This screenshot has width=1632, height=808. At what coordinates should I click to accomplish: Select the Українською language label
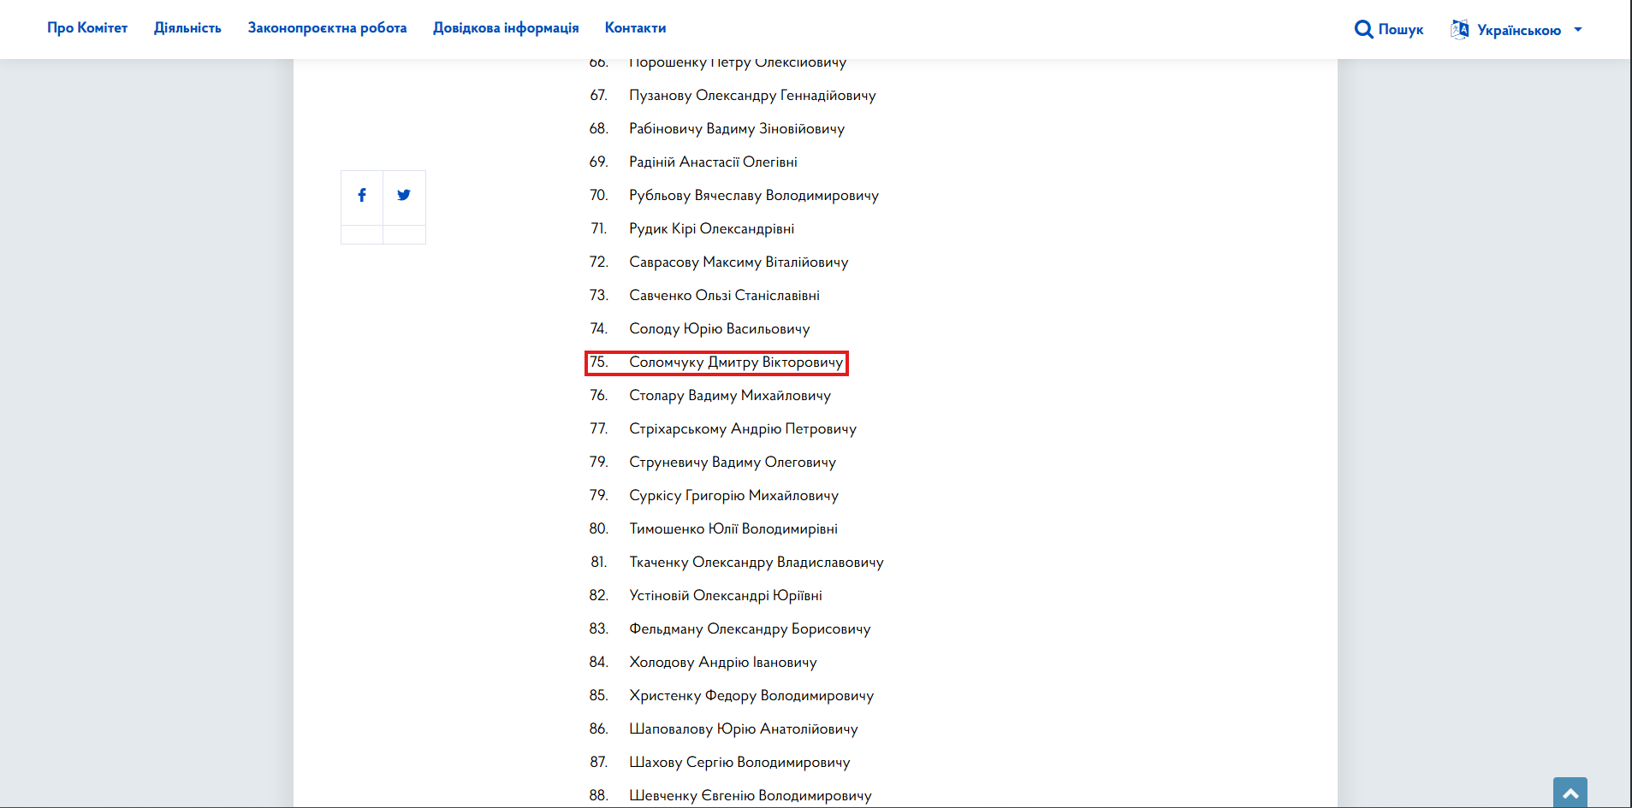pos(1519,30)
